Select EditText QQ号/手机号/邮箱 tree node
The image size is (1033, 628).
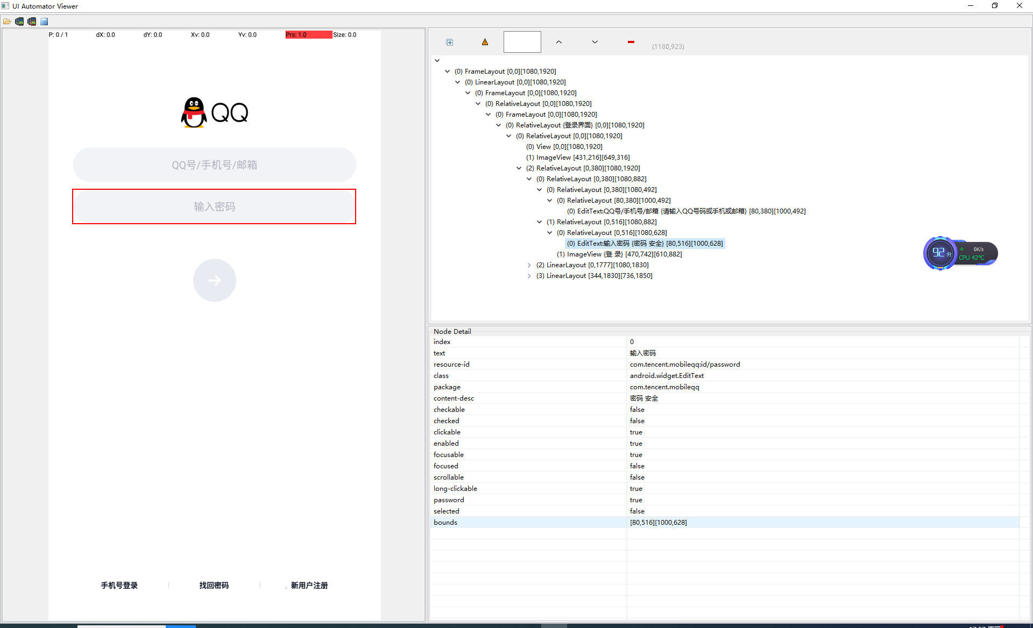point(686,211)
